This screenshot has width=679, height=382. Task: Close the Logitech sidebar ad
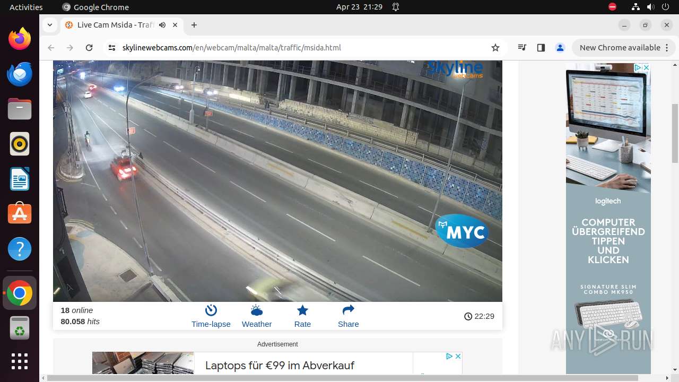click(646, 67)
